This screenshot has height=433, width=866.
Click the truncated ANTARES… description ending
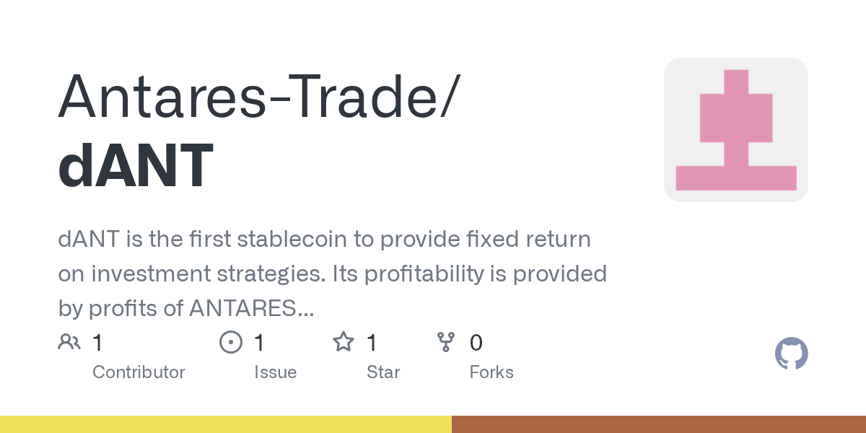pyautogui.click(x=251, y=308)
